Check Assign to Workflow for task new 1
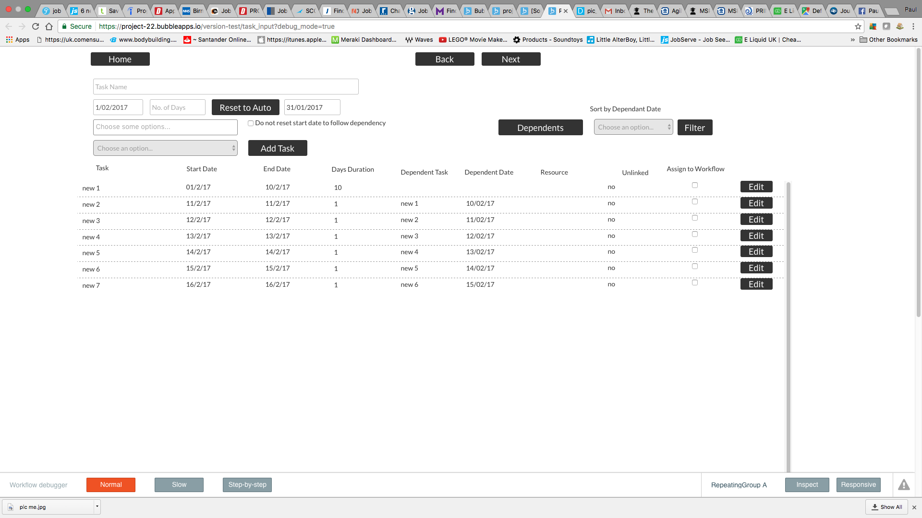 point(695,185)
